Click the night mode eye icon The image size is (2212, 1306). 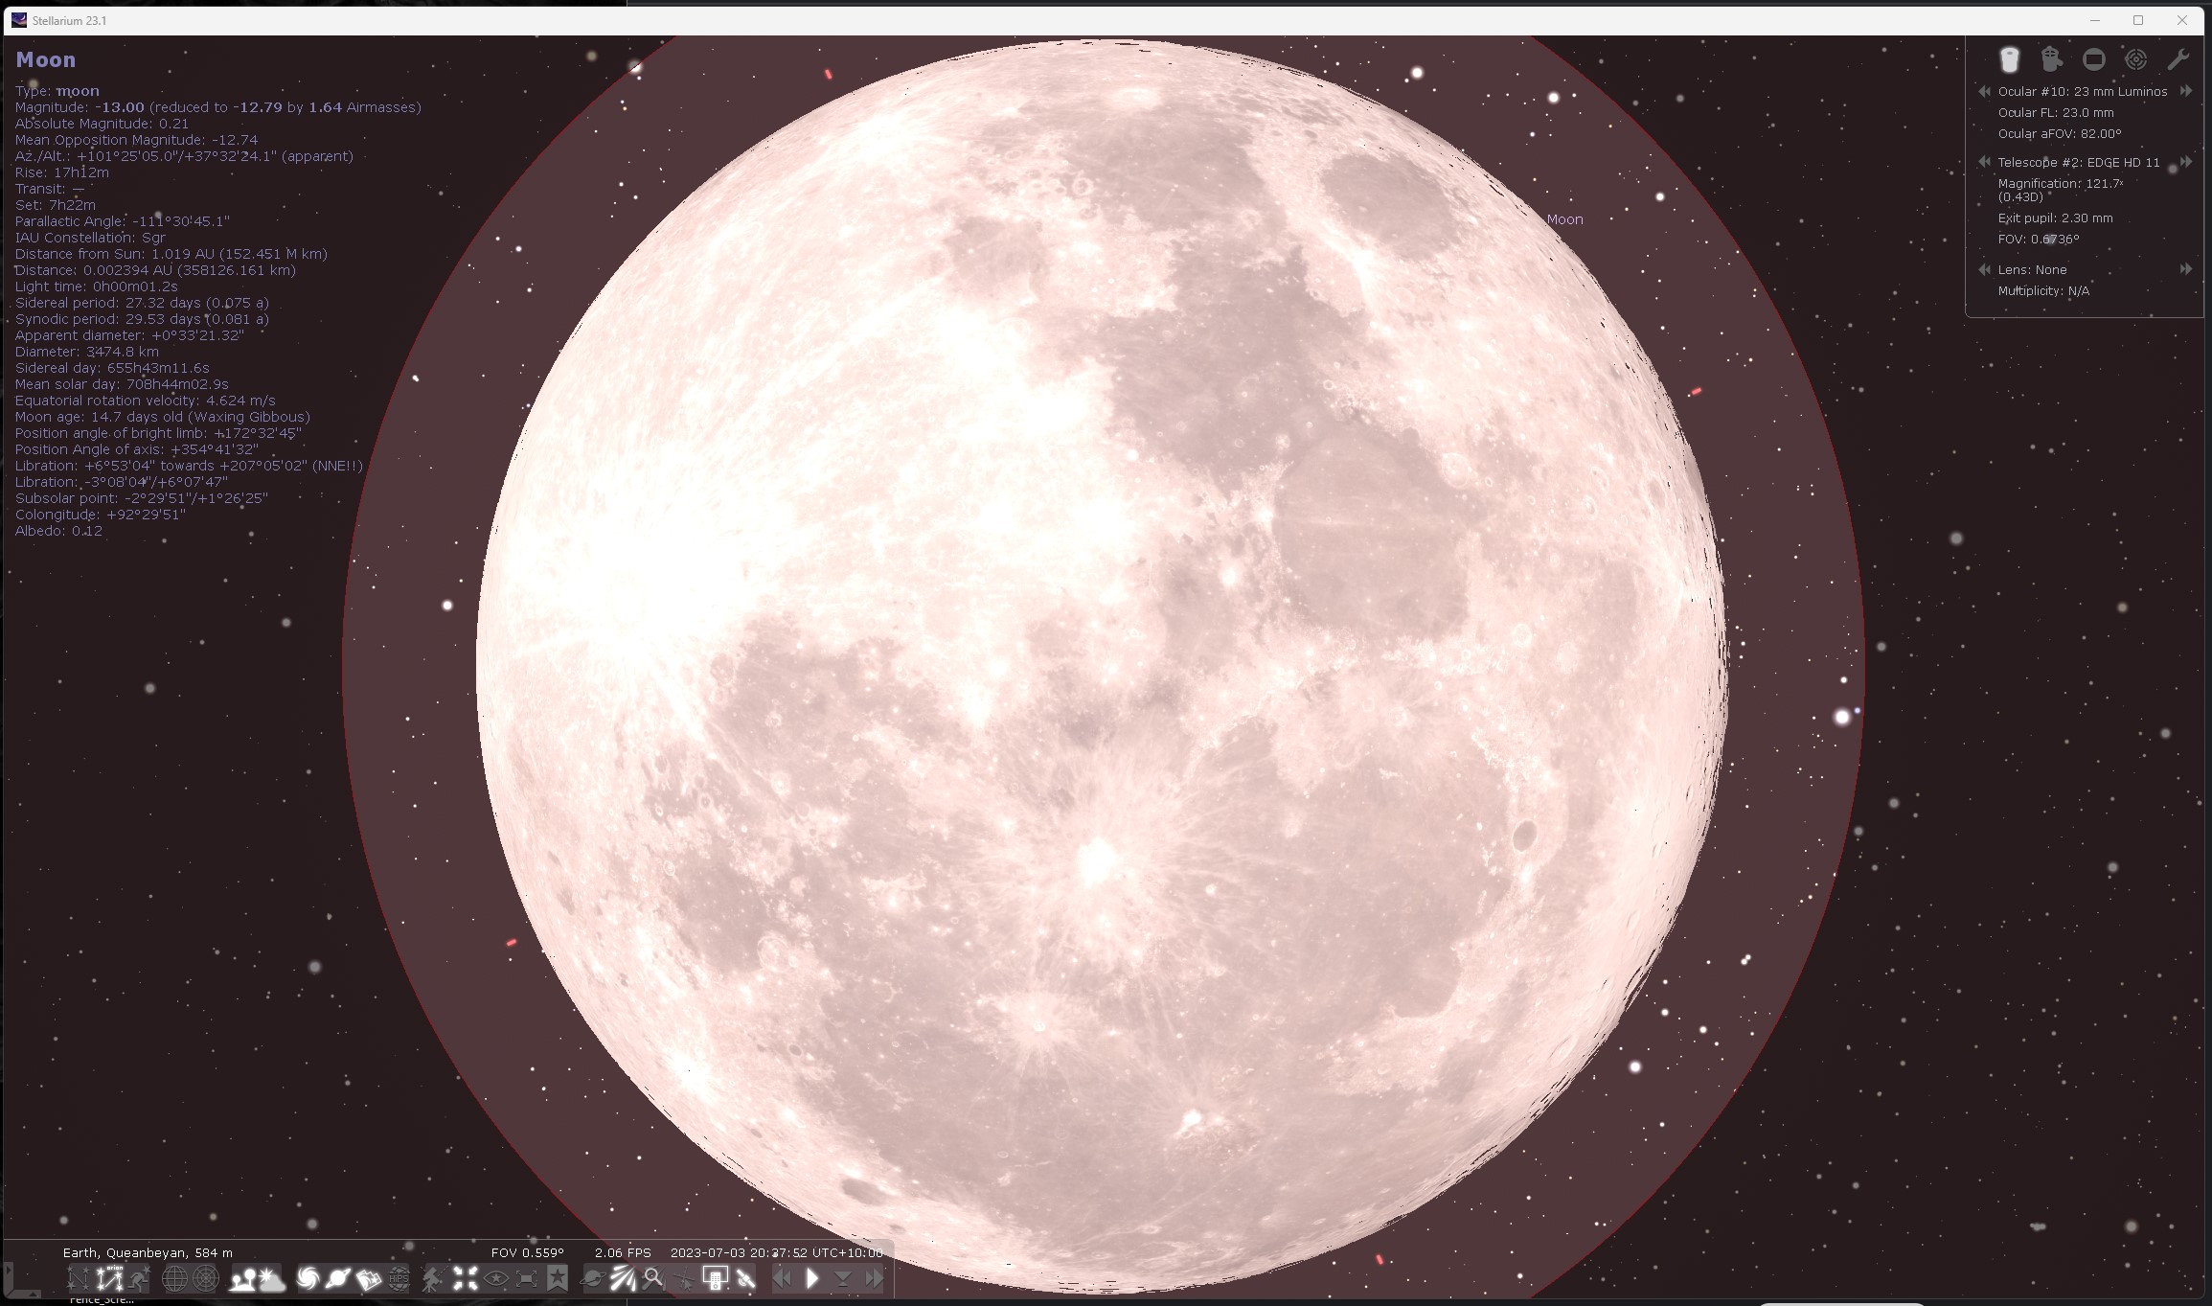[x=497, y=1279]
